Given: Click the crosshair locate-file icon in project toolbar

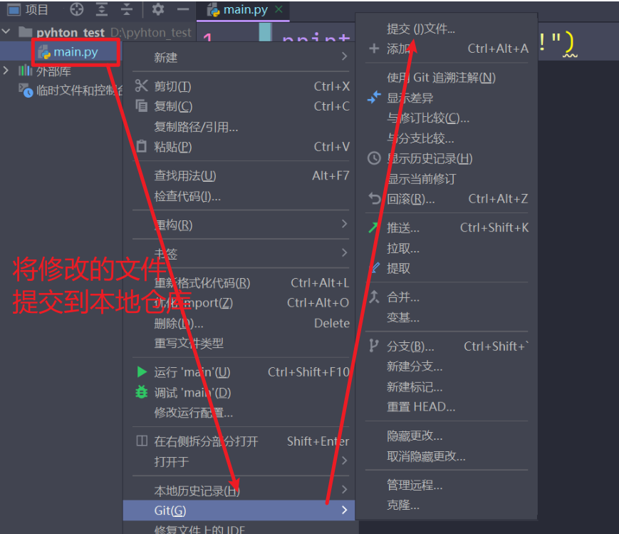Looking at the screenshot, I should 76,9.
